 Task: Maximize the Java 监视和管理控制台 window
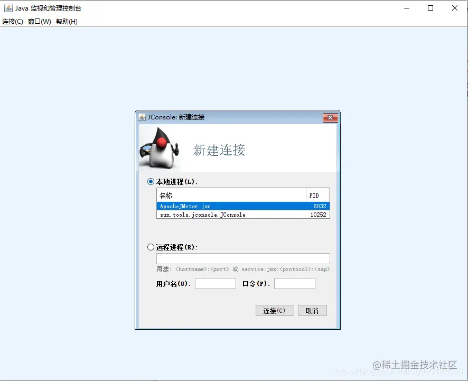430,8
